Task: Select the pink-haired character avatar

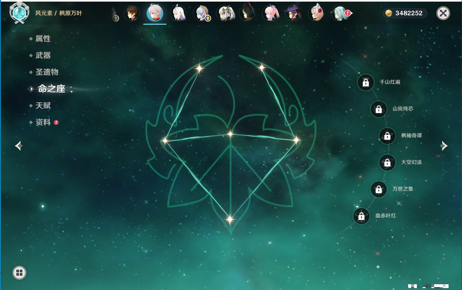Action: point(271,13)
